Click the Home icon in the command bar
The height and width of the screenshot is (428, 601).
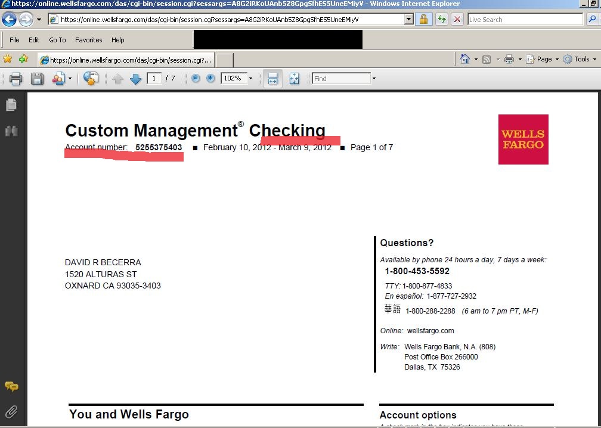click(x=465, y=59)
